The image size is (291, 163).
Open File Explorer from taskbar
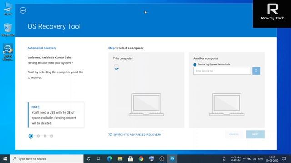coord(120,159)
